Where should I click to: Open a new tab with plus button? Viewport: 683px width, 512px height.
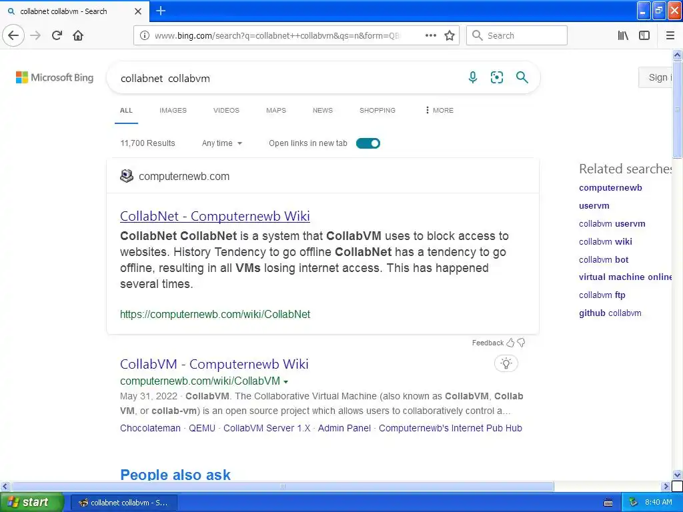(161, 11)
